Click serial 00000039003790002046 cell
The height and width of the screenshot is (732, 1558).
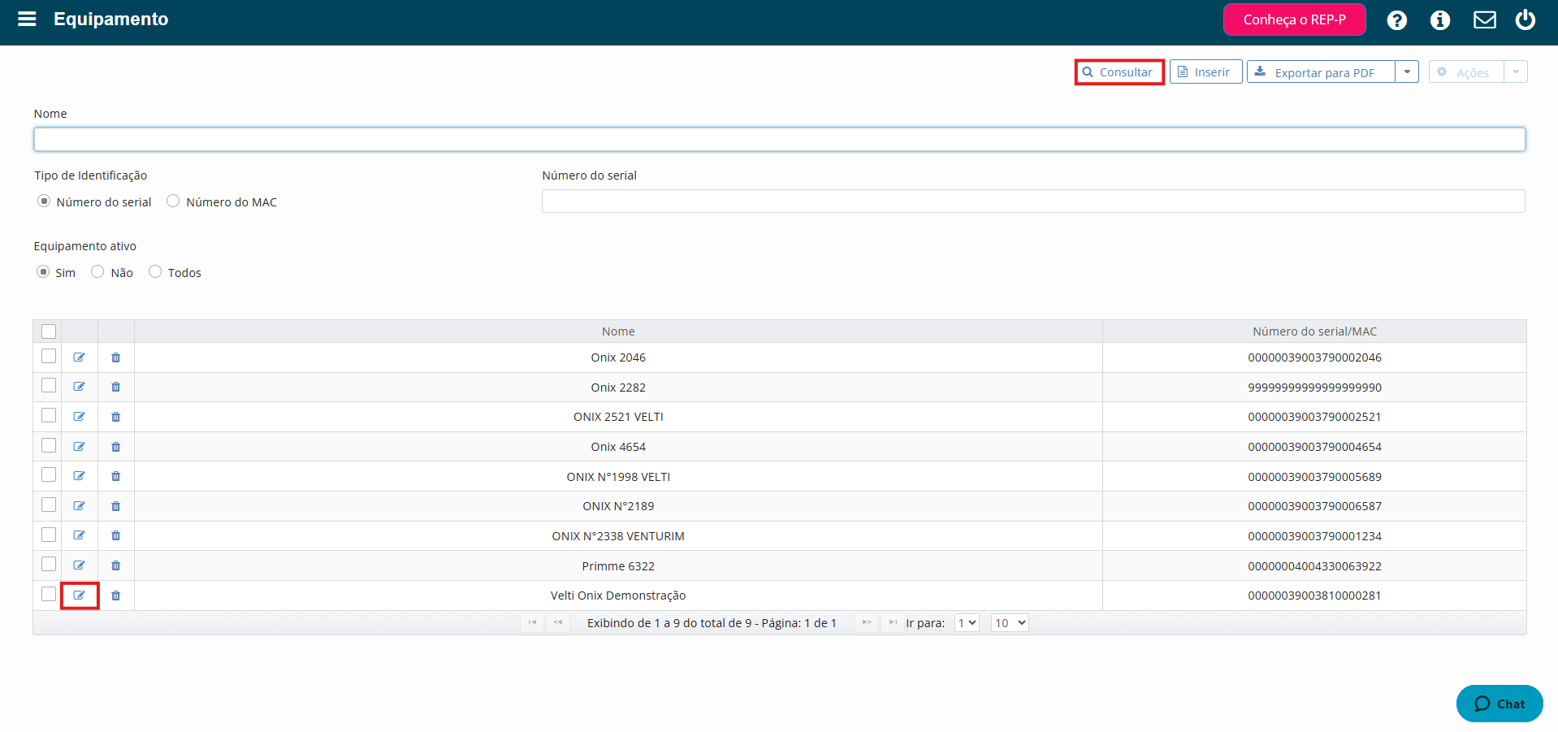point(1314,357)
